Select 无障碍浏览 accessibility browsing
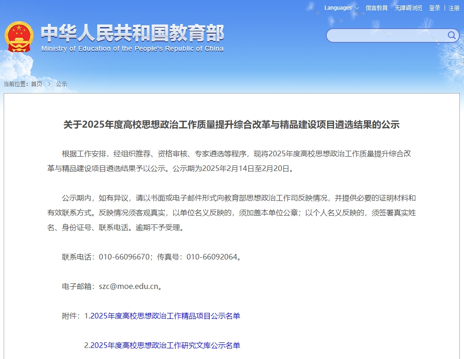The image size is (464, 359). 408,8
